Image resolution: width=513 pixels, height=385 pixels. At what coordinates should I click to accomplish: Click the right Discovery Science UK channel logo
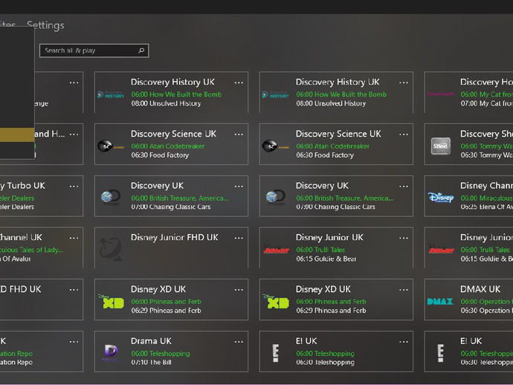click(x=276, y=146)
